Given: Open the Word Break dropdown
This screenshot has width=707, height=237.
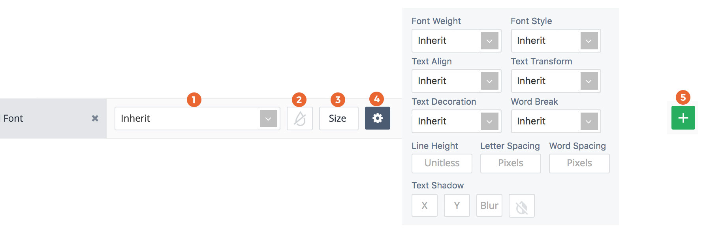Looking at the screenshot, I should pyautogui.click(x=556, y=121).
